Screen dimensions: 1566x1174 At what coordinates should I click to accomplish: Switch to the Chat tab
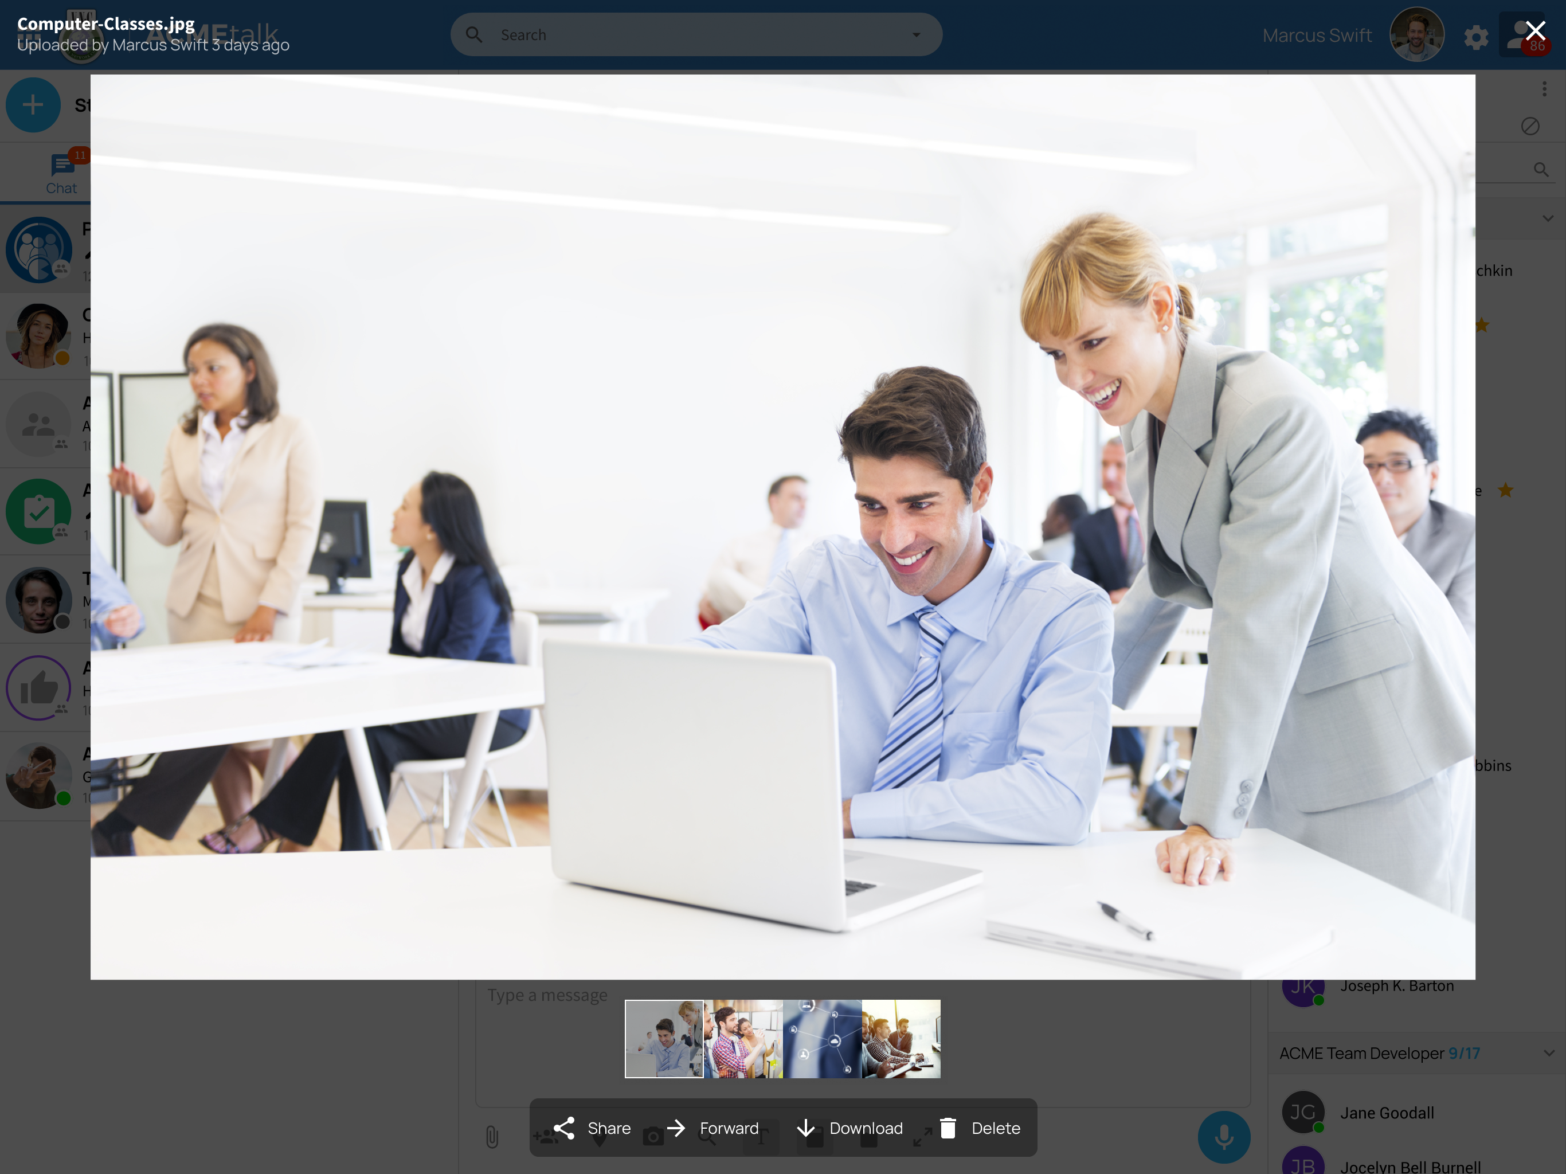point(61,174)
